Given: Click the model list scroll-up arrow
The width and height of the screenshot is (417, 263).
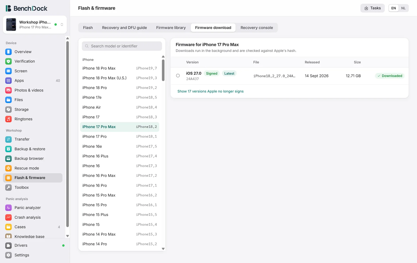Looking at the screenshot, I should pos(163,57).
